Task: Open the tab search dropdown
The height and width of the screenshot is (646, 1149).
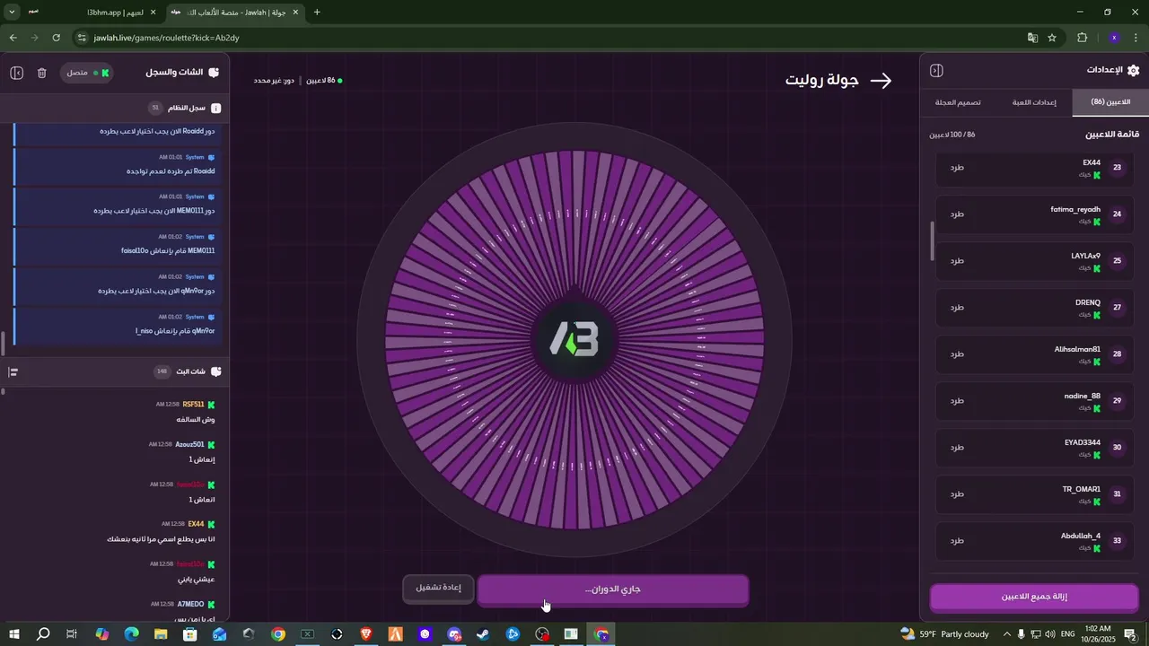Action: (12, 13)
